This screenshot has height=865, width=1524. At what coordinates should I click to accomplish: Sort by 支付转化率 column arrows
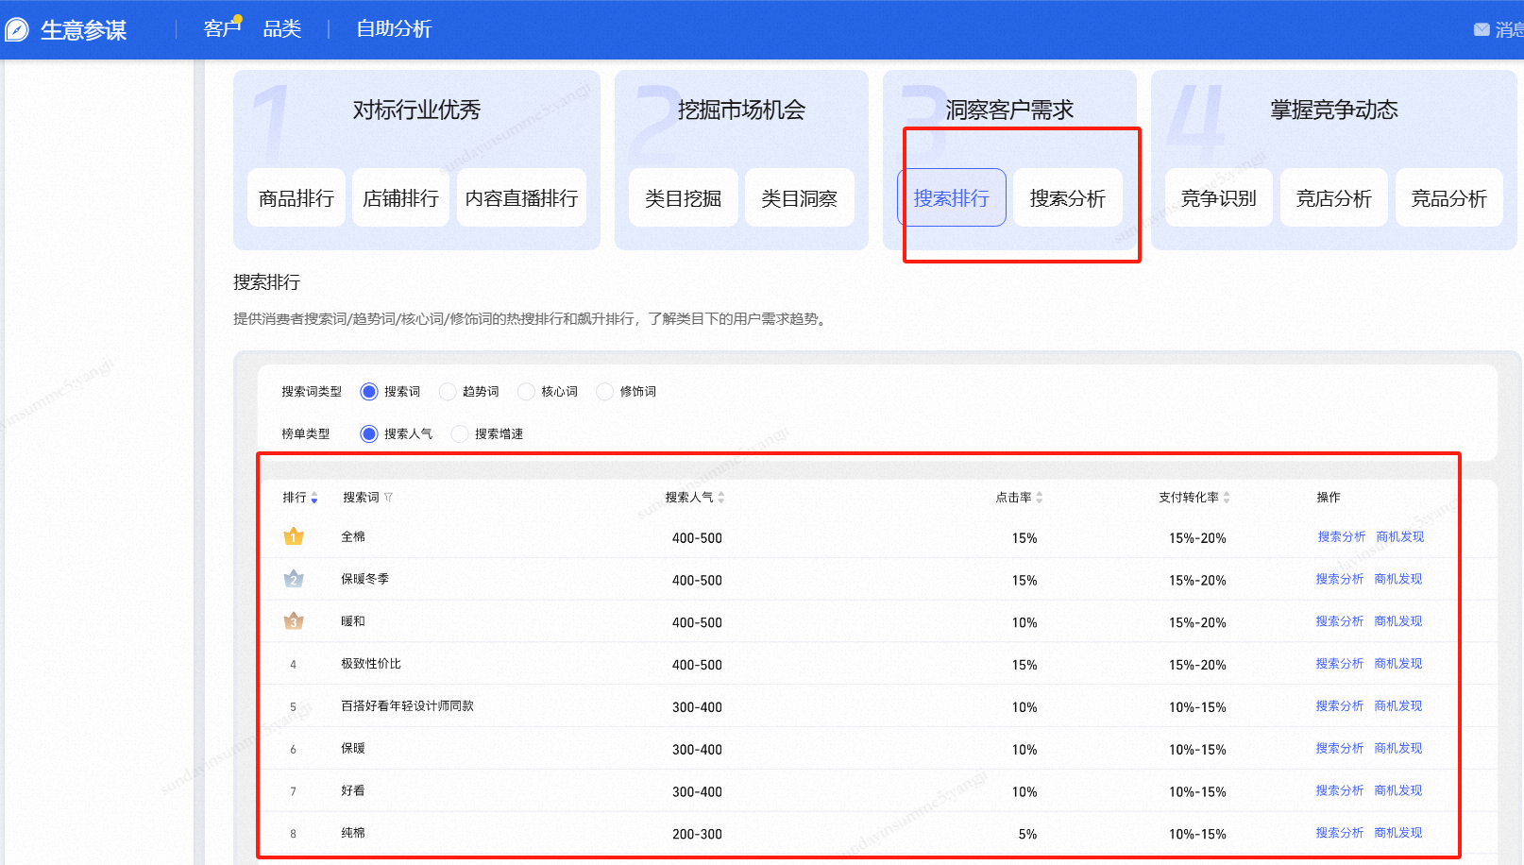tap(1227, 498)
